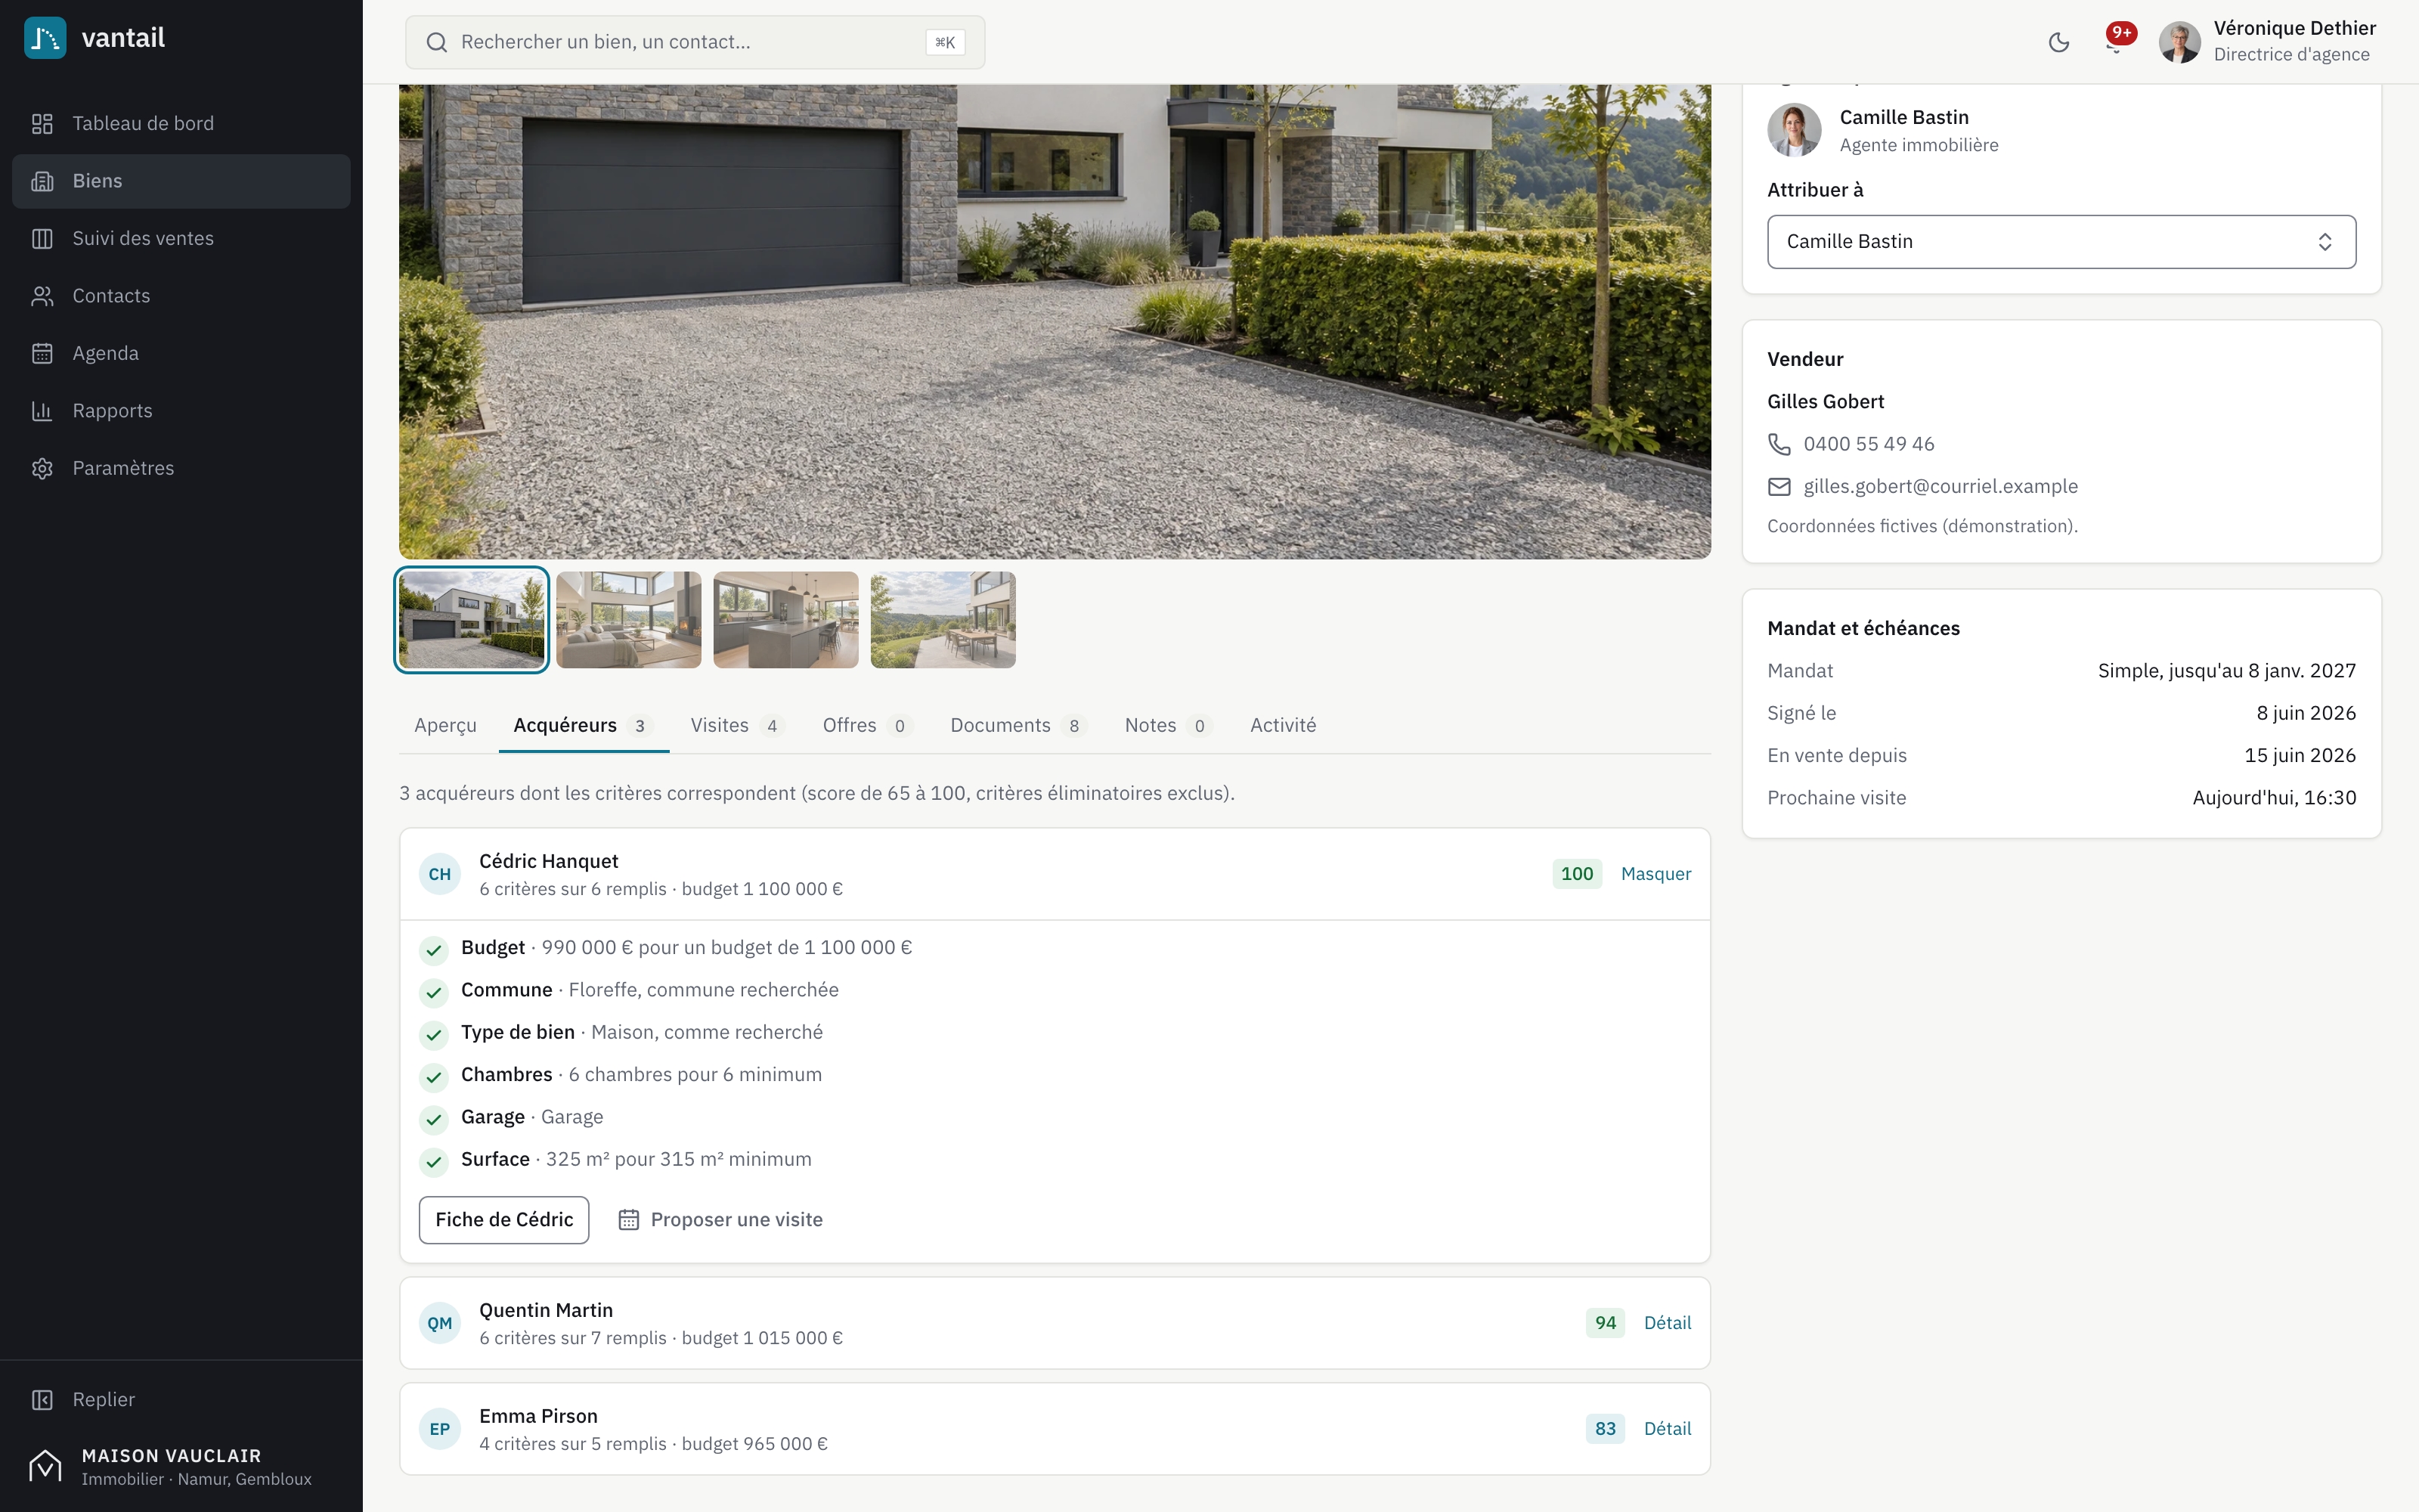
Task: Click Cédric Hanquet's 100 score badge
Action: [1578, 874]
